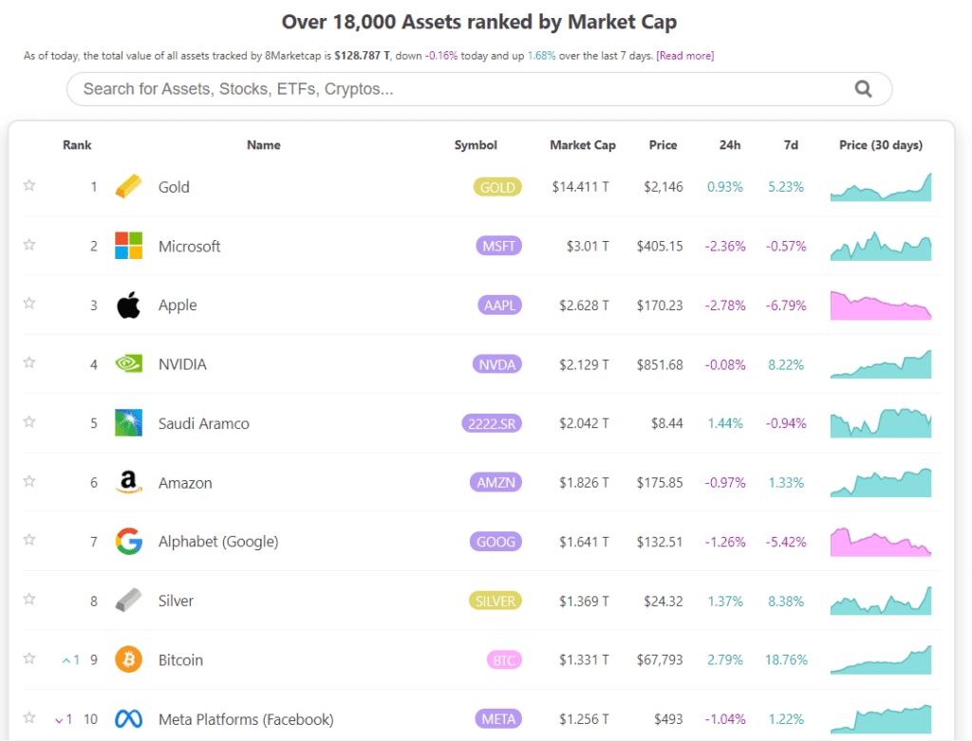Click the Price column header
The height and width of the screenshot is (741, 972).
pyautogui.click(x=663, y=145)
